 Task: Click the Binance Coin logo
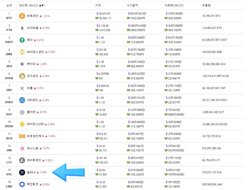point(22,52)
